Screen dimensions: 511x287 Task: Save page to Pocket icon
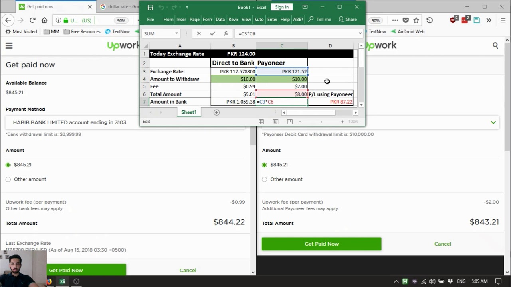406,20
